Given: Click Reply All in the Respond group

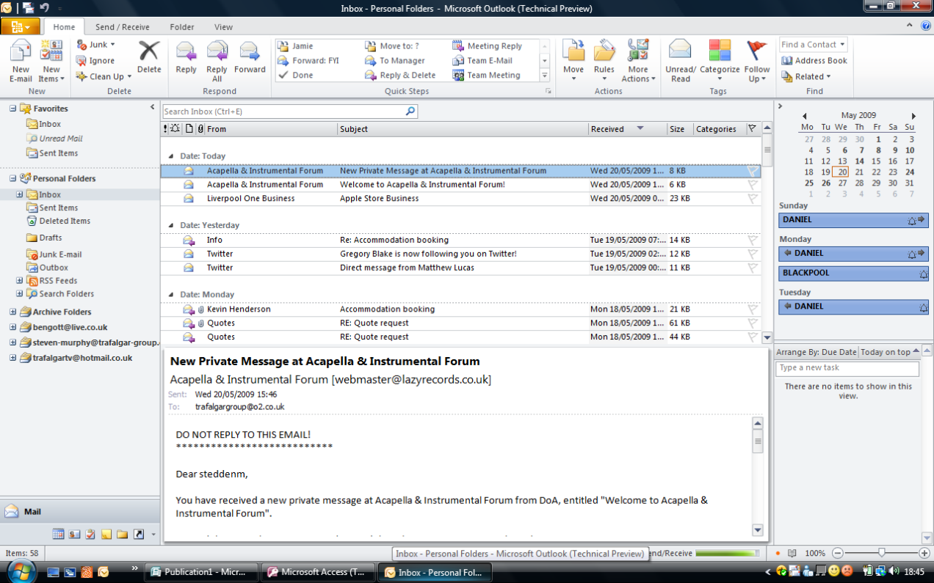Looking at the screenshot, I should tap(217, 62).
